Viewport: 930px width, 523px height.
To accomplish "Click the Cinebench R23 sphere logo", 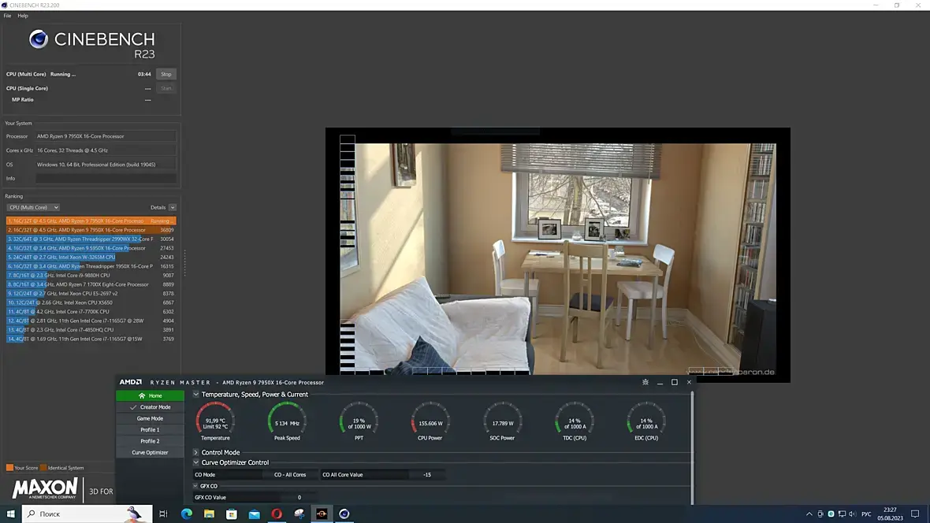I will click(x=39, y=39).
